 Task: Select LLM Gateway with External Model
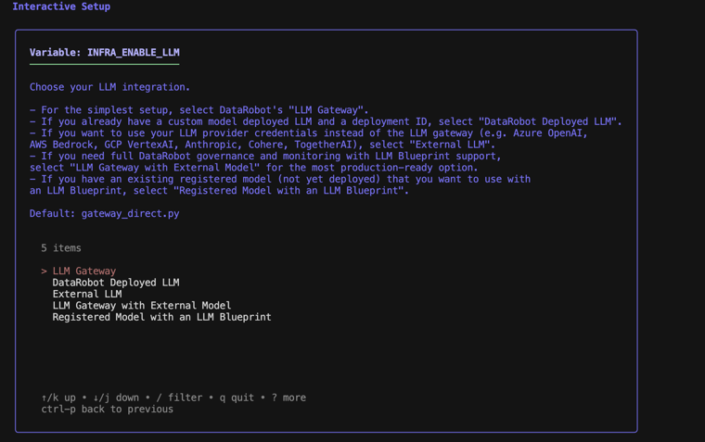[x=142, y=306]
